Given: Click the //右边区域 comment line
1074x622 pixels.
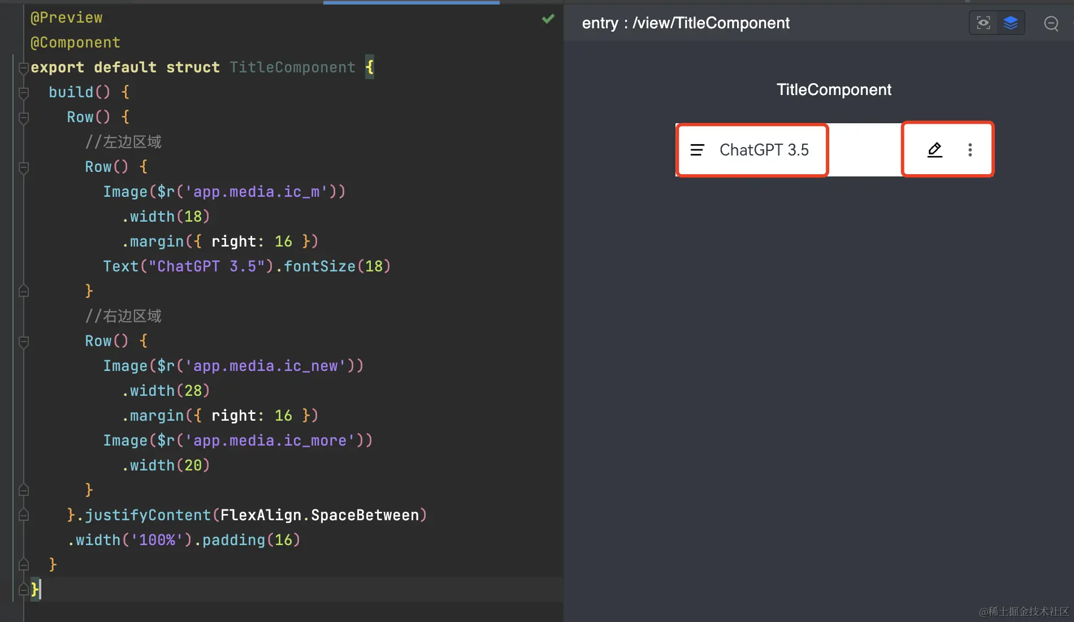Looking at the screenshot, I should [x=123, y=316].
